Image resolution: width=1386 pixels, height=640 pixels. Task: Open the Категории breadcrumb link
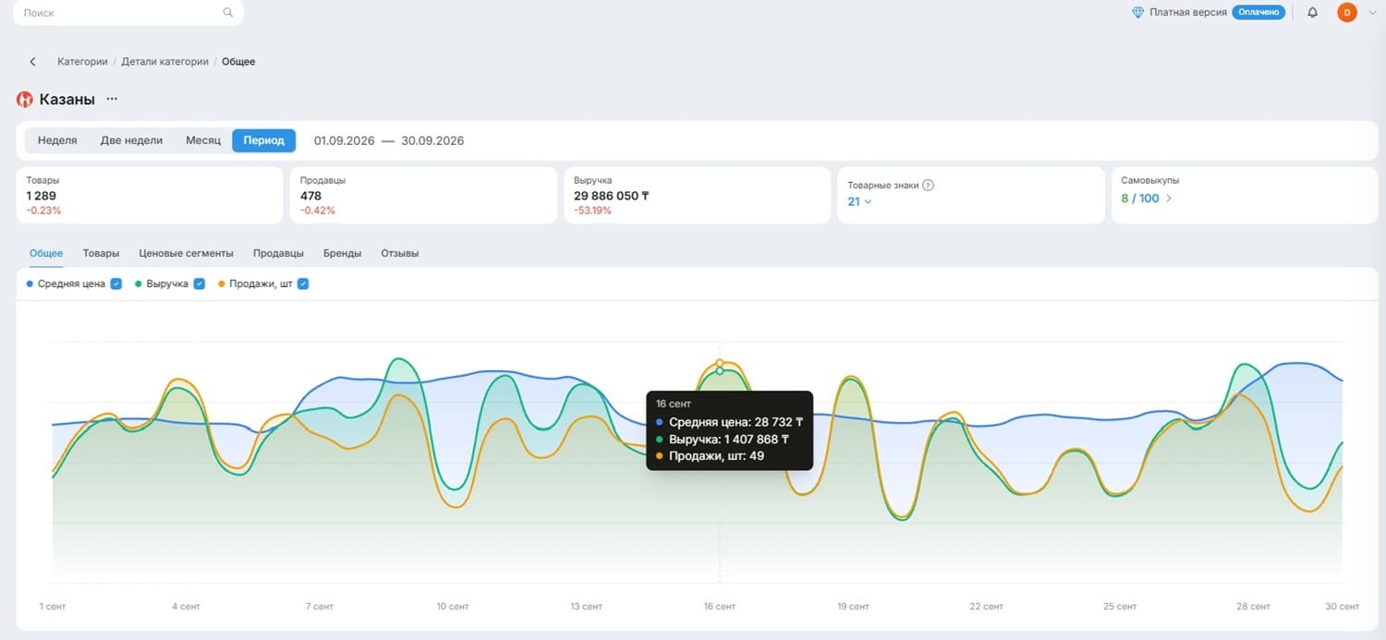82,62
